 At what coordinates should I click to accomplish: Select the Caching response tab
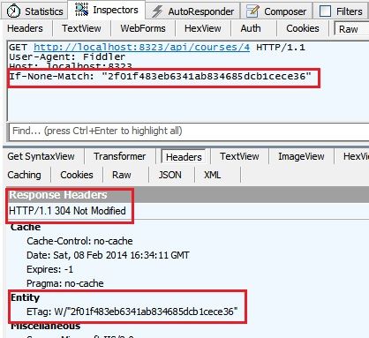(x=25, y=175)
